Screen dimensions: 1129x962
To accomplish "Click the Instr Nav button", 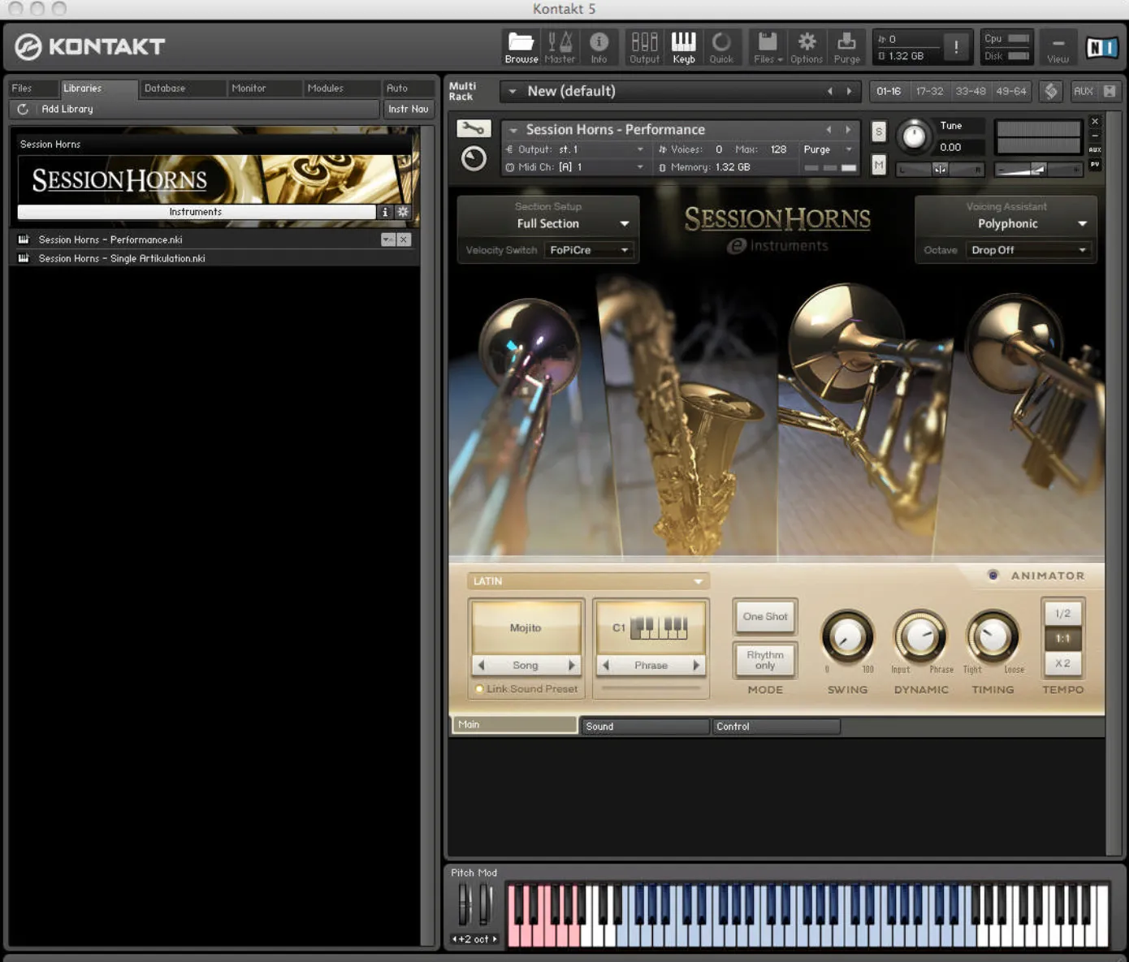I will pos(409,109).
